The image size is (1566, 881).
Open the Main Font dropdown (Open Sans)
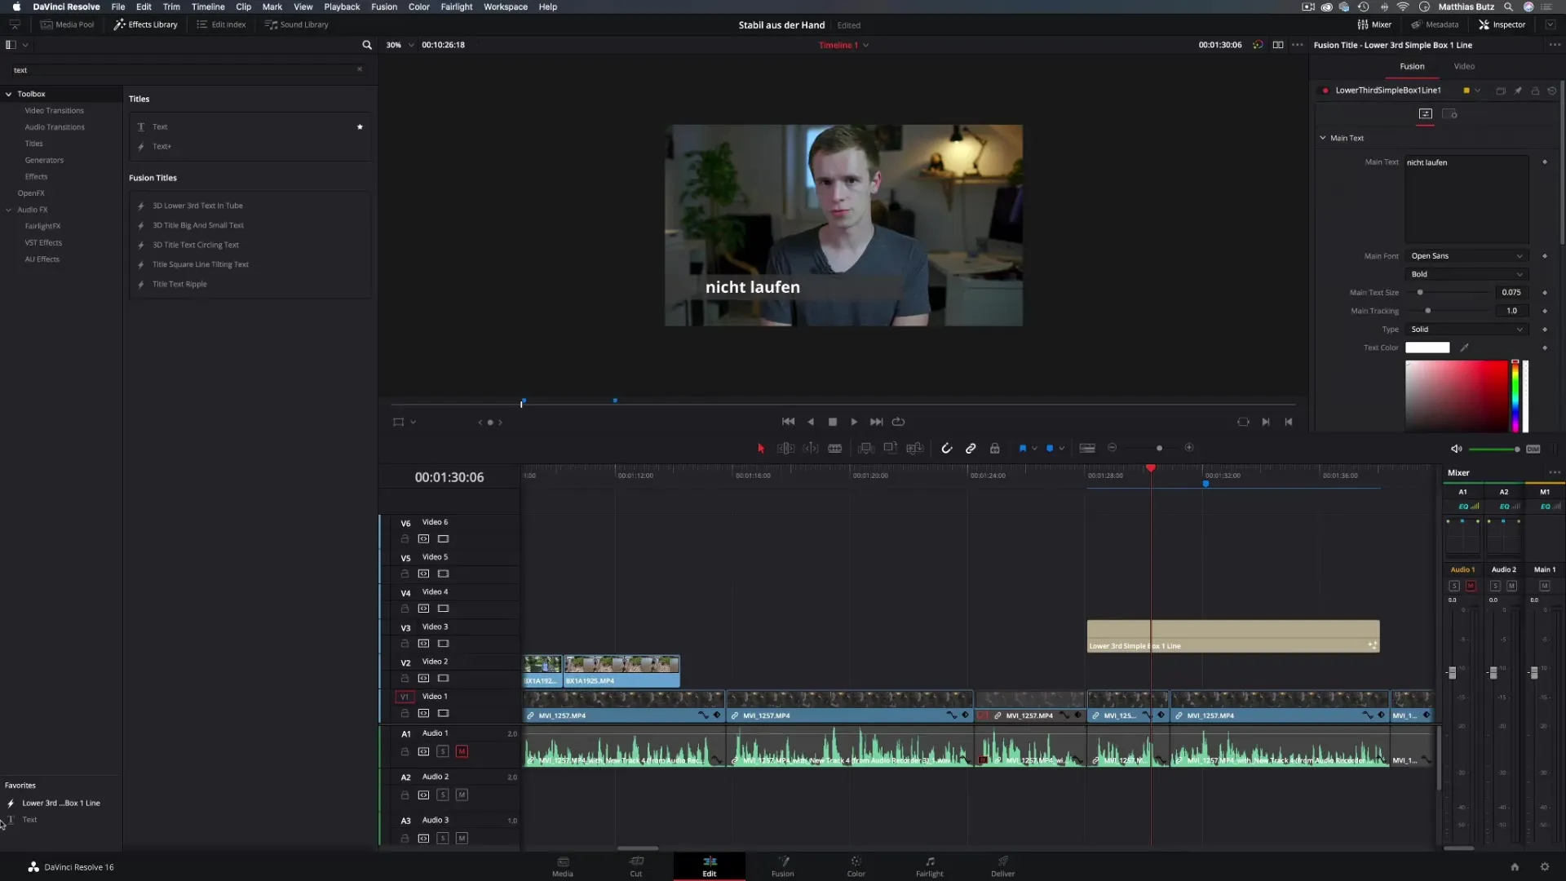tap(1466, 256)
